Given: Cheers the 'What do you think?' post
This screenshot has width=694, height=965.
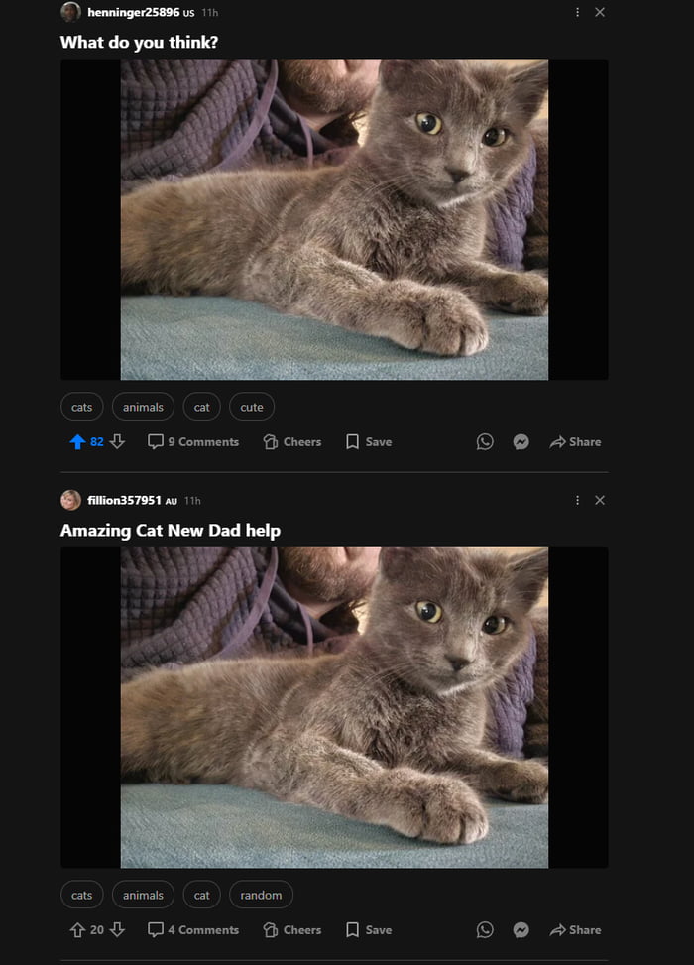Looking at the screenshot, I should point(291,442).
